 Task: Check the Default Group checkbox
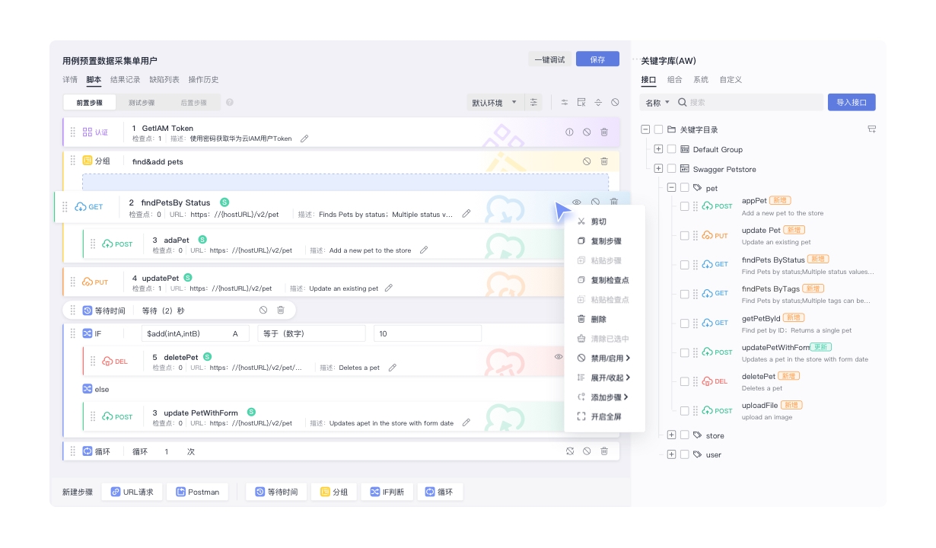pos(672,149)
